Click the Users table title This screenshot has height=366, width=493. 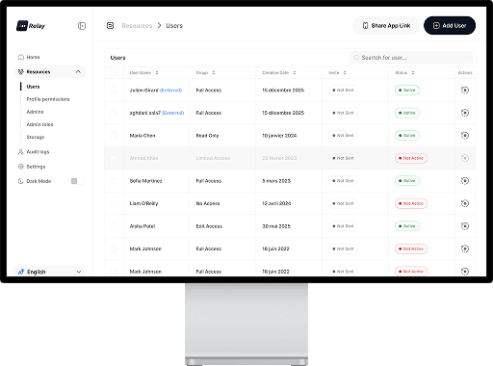[117, 58]
